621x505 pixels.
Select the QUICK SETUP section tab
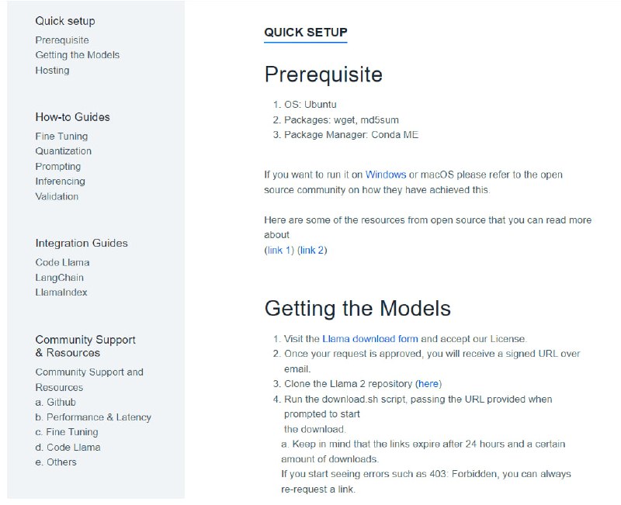[x=306, y=33]
